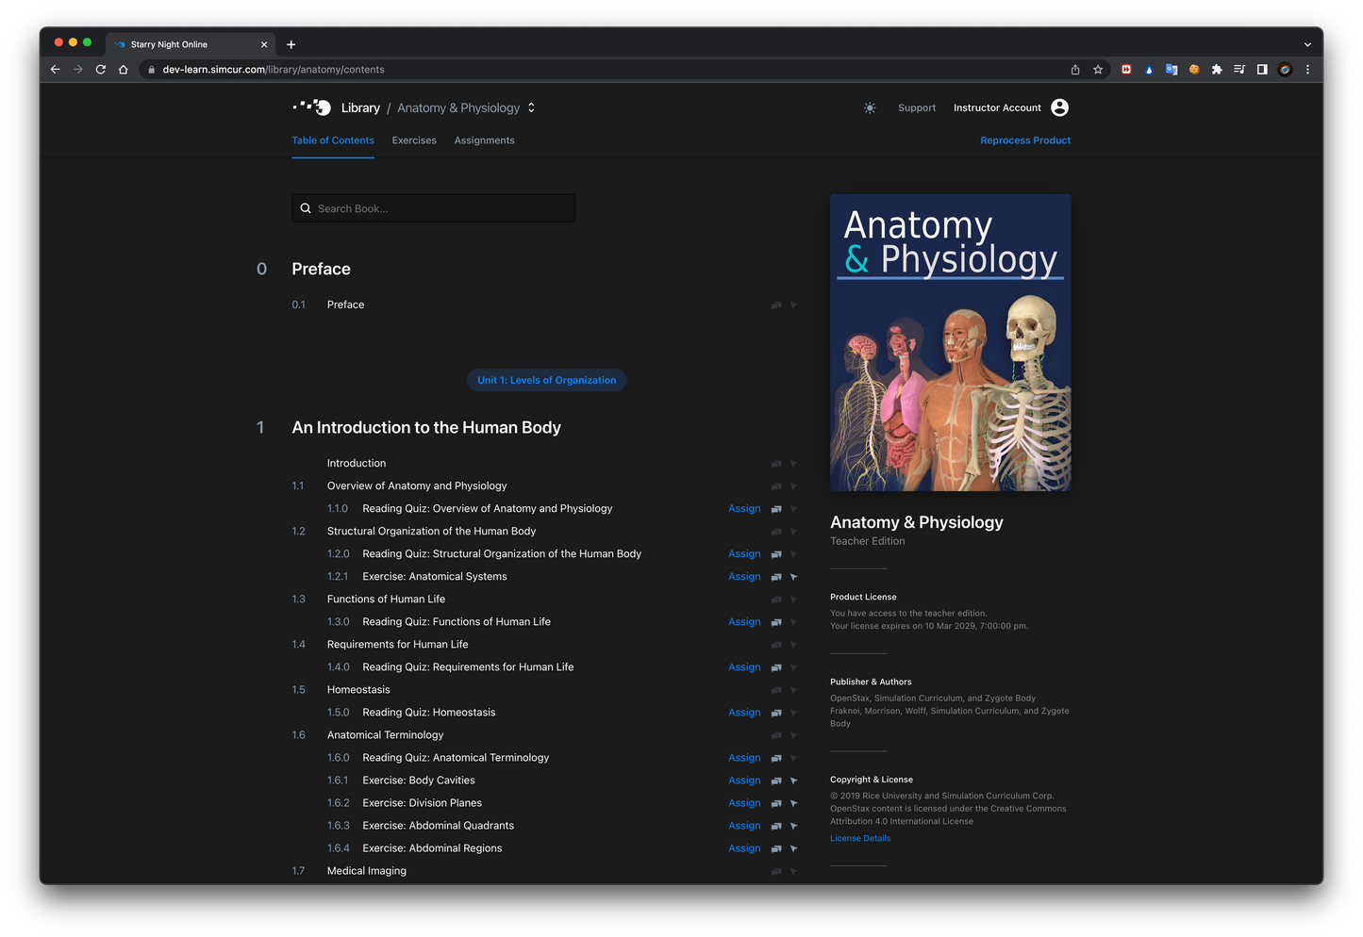Open the discussion icon for Reading Quiz: Homeostasis
The height and width of the screenshot is (937, 1363).
tap(775, 713)
